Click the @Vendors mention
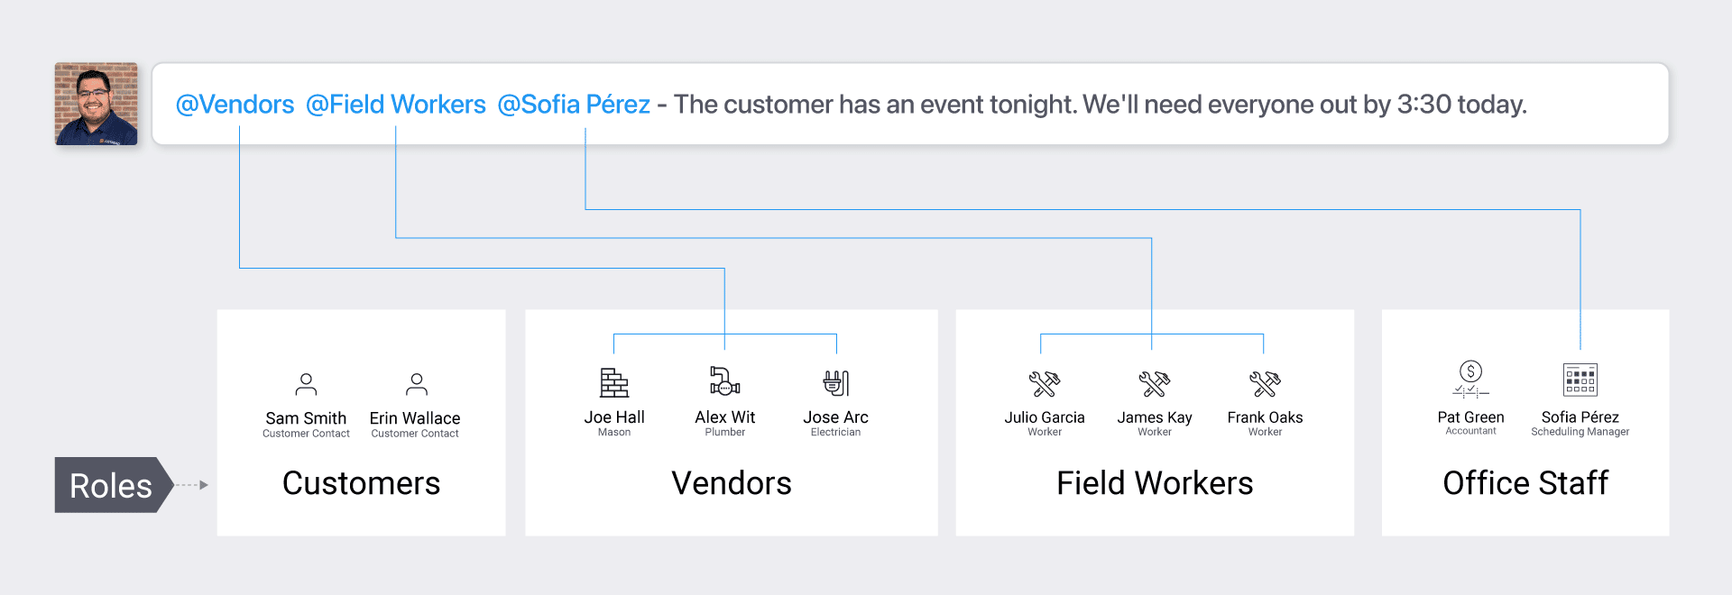The image size is (1732, 595). point(235,105)
